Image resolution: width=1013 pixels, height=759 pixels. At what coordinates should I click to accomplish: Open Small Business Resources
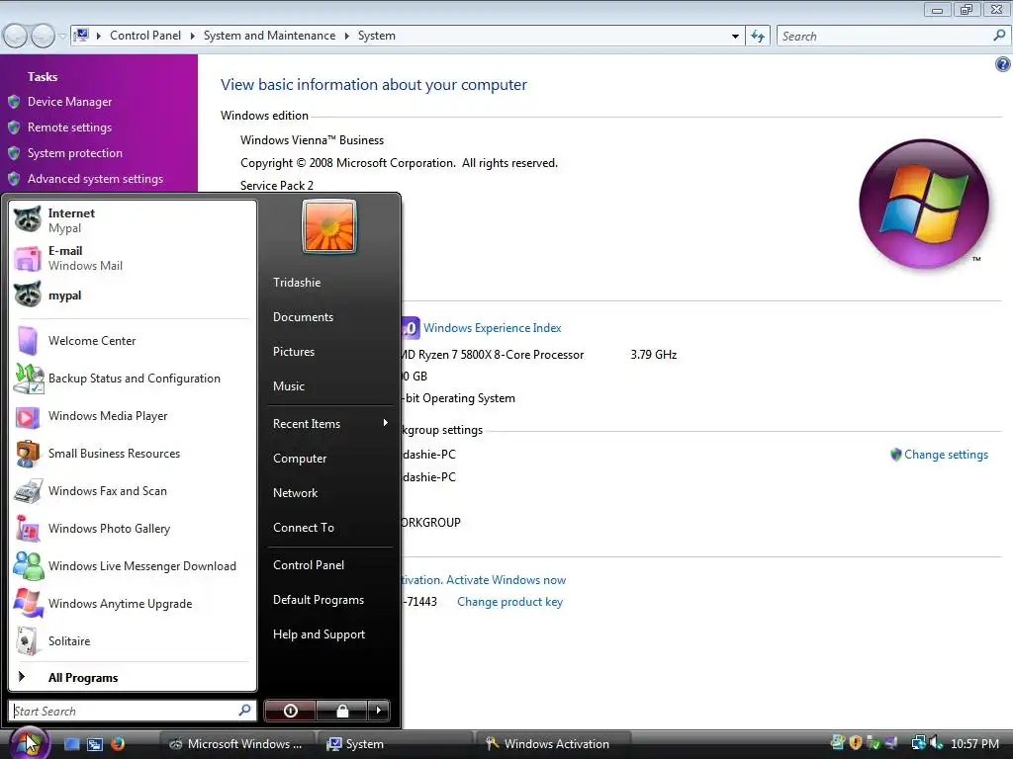tap(133, 453)
